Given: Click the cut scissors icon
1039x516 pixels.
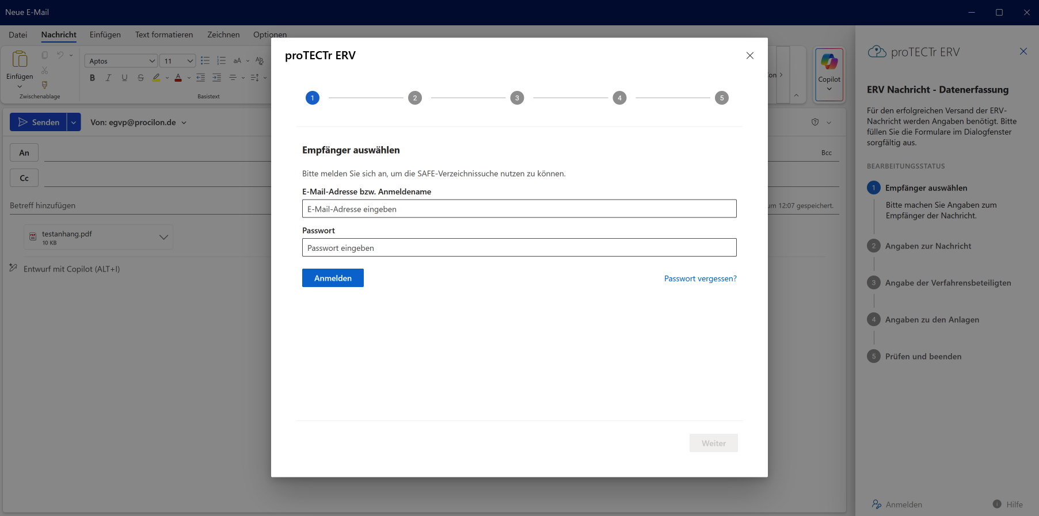Looking at the screenshot, I should point(45,70).
